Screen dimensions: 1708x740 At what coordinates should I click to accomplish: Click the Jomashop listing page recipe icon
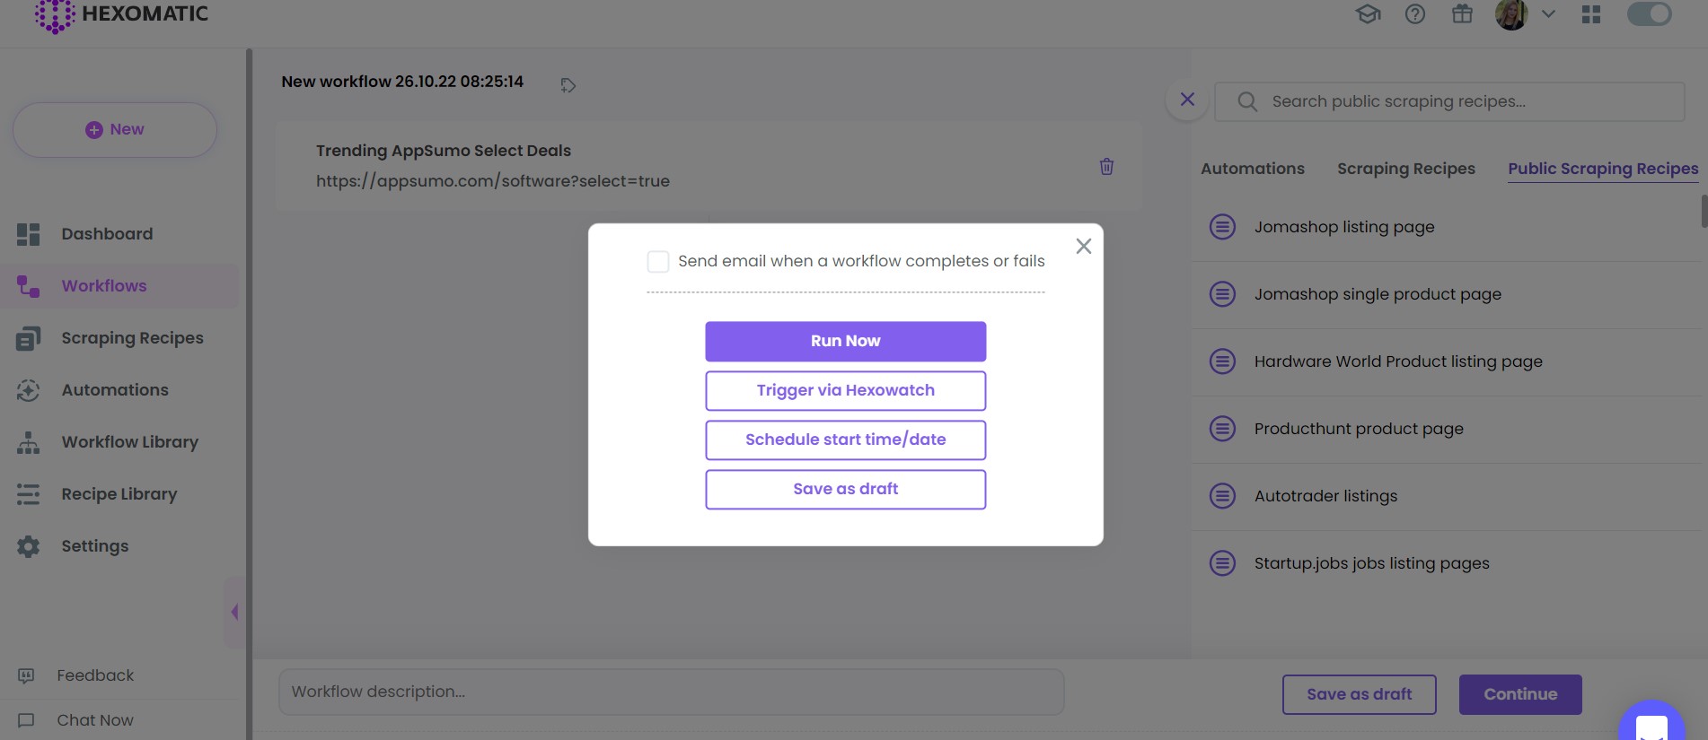coord(1222,227)
